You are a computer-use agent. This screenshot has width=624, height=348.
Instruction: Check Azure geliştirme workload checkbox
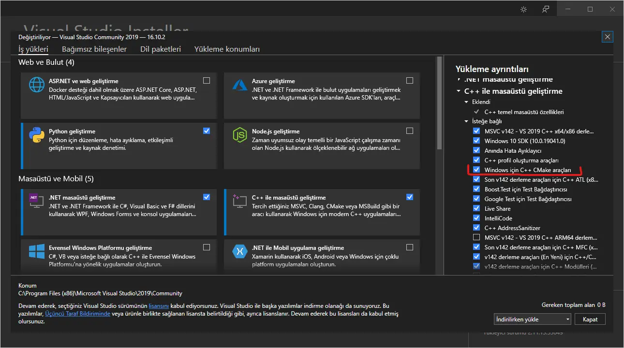410,81
